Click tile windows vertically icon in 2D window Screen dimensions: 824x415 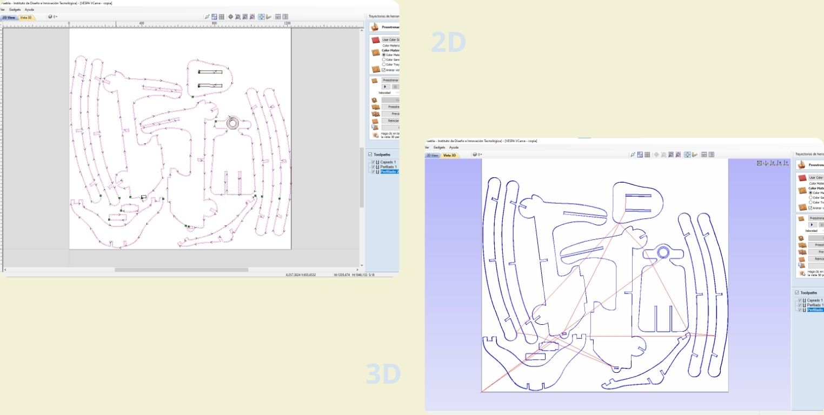click(x=285, y=17)
